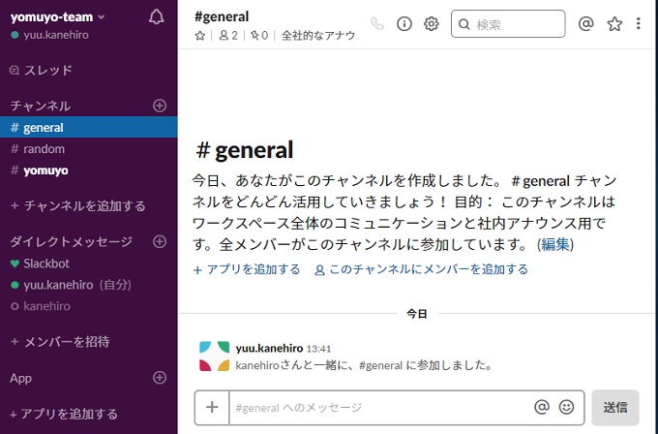This screenshot has height=434, width=658.
Task: Click the 編集 link in channel description
Action: tap(554, 244)
